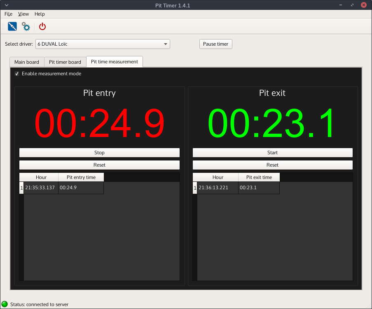Open the File menu

[8, 14]
